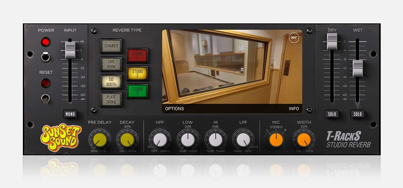Click the red Reset indicator lamp

coord(46,83)
